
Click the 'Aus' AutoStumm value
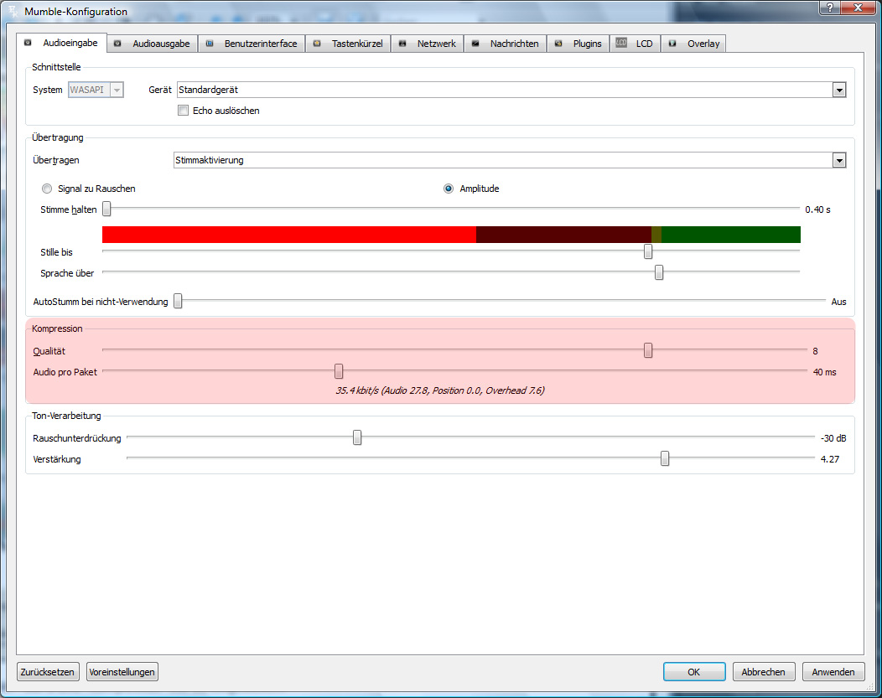point(838,302)
